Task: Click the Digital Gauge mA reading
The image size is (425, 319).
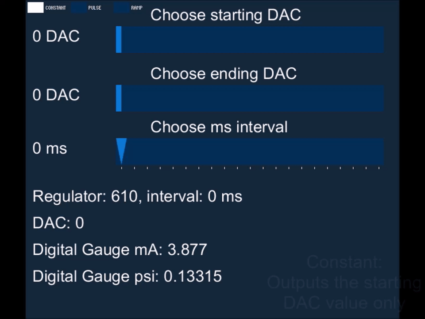Action: [120, 249]
